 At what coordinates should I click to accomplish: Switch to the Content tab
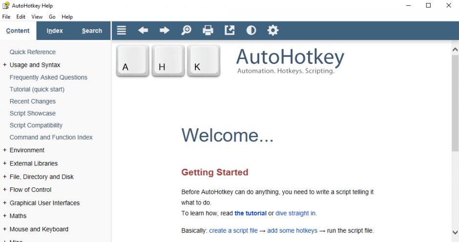(x=18, y=31)
